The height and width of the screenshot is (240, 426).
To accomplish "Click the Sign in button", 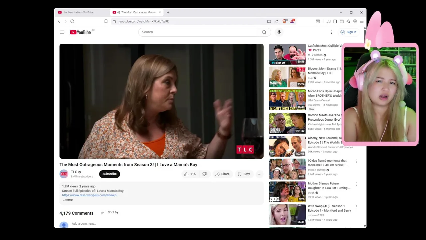I will point(348,32).
